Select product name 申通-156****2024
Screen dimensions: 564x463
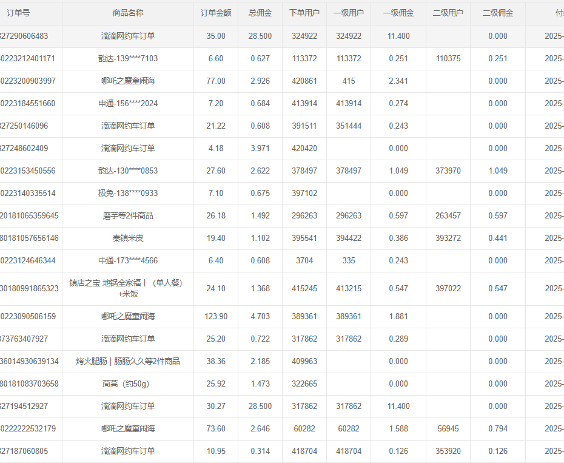tap(128, 103)
